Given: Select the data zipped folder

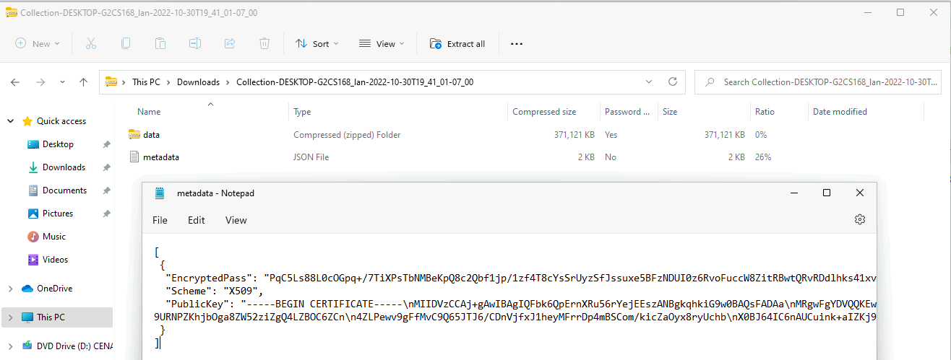Looking at the screenshot, I should point(151,135).
